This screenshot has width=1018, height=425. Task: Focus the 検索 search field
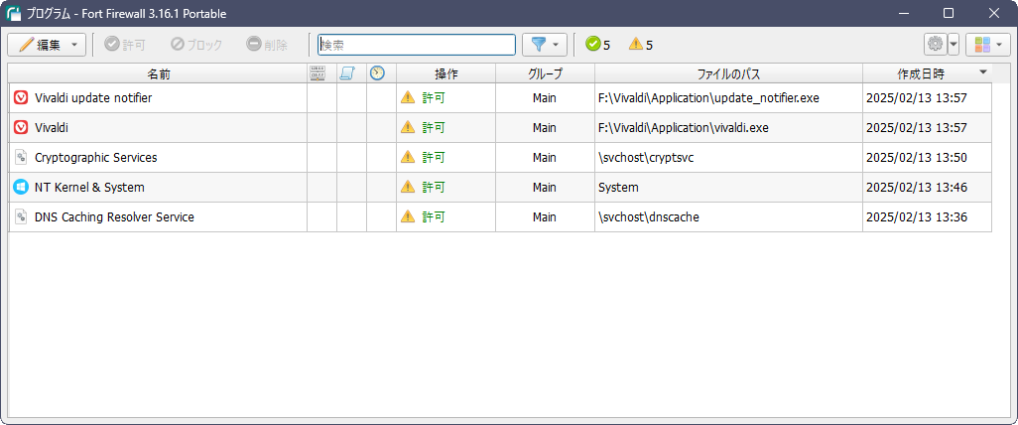coord(416,45)
